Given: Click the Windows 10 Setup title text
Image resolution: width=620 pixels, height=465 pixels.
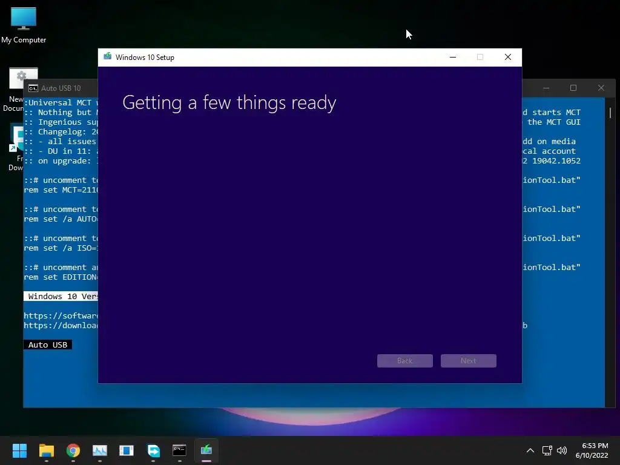Looking at the screenshot, I should click(x=145, y=58).
